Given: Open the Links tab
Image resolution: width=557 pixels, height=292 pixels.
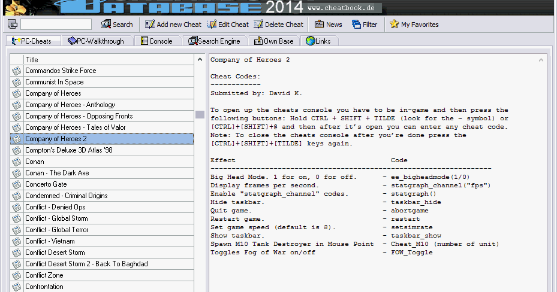Looking at the screenshot, I should click(x=318, y=41).
